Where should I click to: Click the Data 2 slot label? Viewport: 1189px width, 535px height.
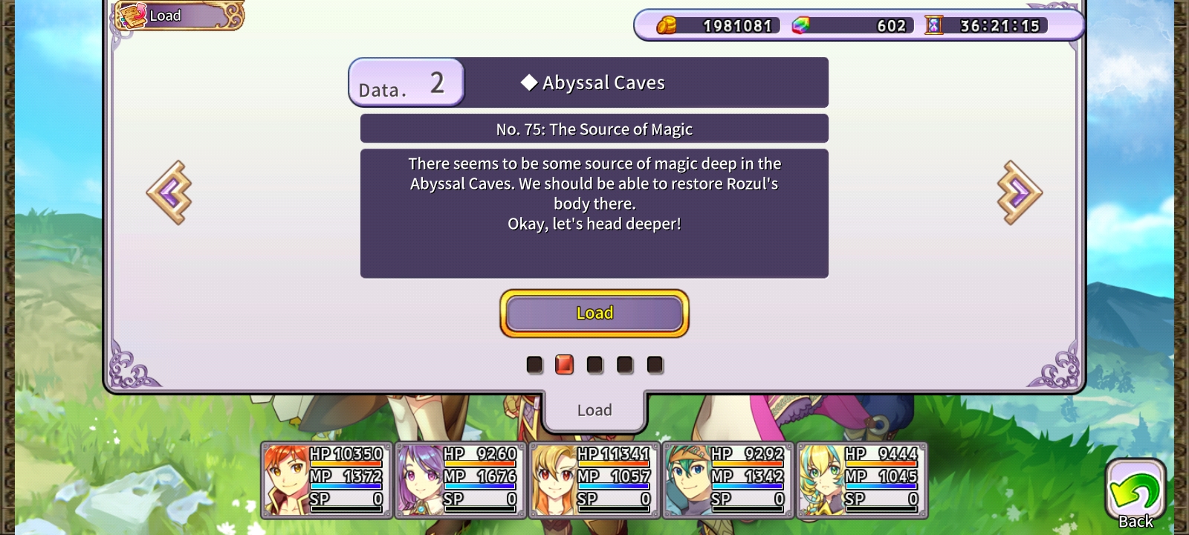pyautogui.click(x=406, y=82)
